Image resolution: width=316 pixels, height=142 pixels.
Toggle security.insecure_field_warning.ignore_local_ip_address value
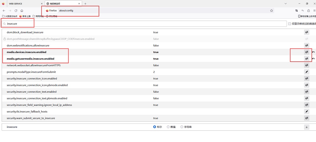click(307, 105)
